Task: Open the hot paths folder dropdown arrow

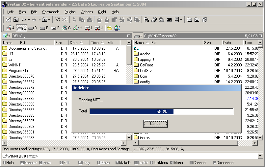Action: click(x=49, y=20)
